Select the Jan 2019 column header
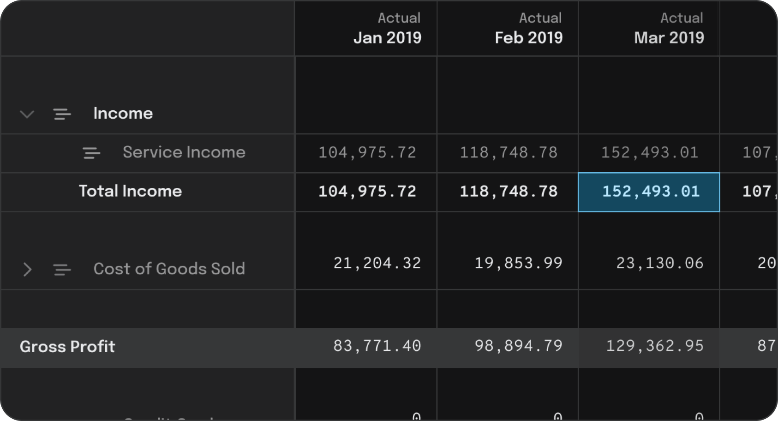The width and height of the screenshot is (778, 421). 387,29
